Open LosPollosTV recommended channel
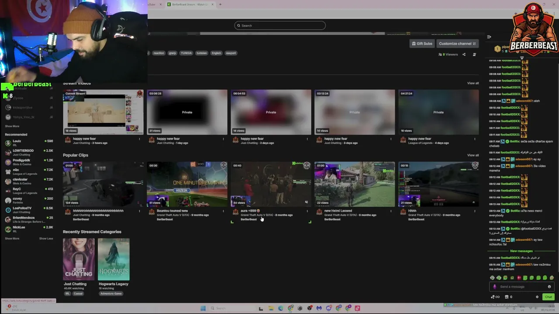Screen dimensions: 559x314 [x=29, y=210]
